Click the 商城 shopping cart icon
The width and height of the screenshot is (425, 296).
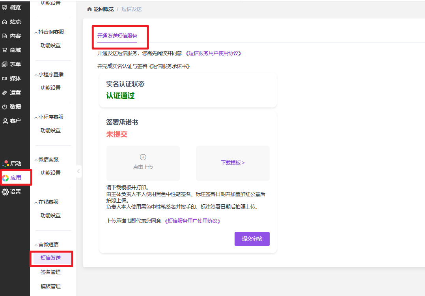coord(5,50)
